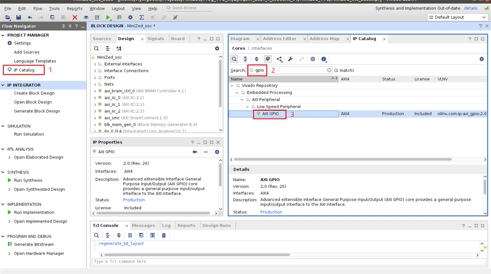This screenshot has height=274, width=491.
Task: Open the IP Properties settings gear
Action: [217, 152]
